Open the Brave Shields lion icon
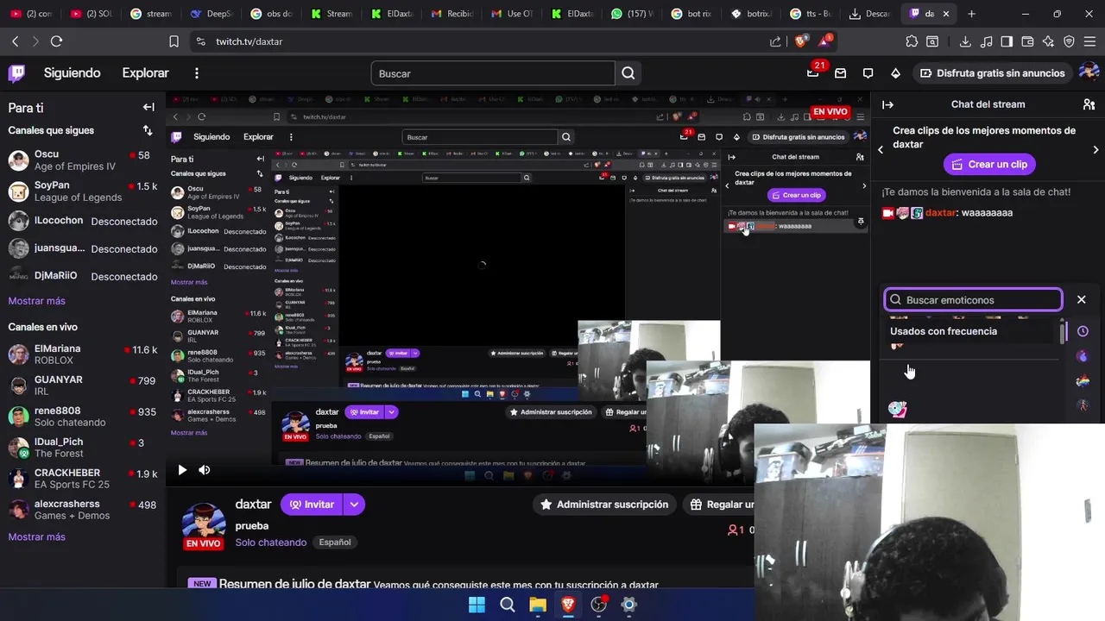This screenshot has width=1105, height=621. point(800,41)
